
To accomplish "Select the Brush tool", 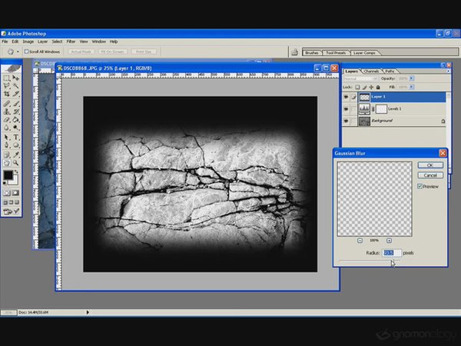I will point(16,104).
